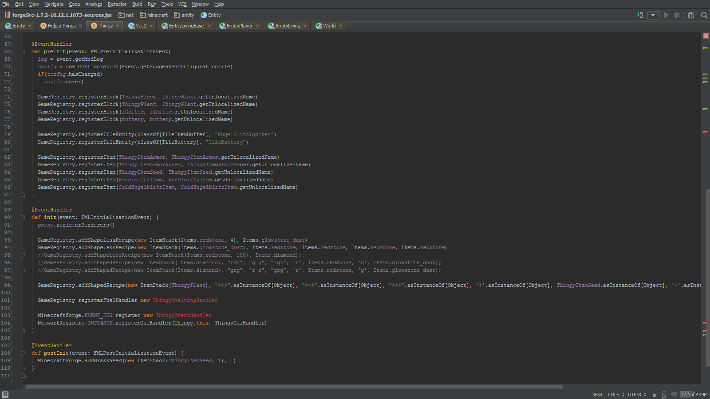Open Project Structure icon in toolbar

coord(691,15)
